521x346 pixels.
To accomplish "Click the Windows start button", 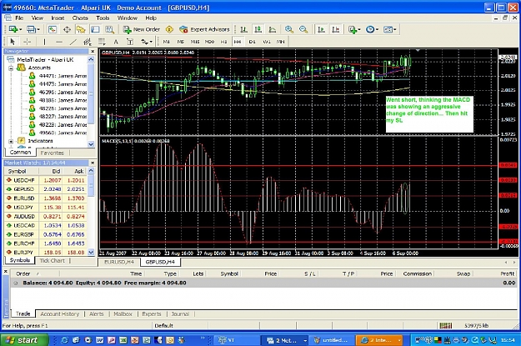I will [24, 340].
